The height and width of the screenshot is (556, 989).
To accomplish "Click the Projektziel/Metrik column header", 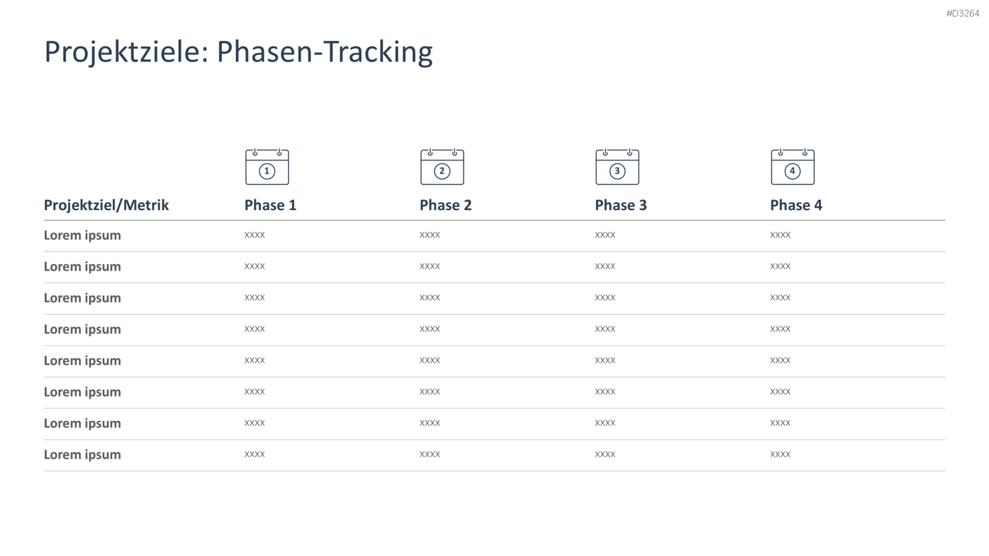I will 106,206.
